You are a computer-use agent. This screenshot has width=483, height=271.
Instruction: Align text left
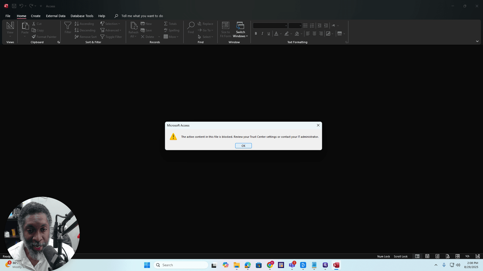pos(308,33)
